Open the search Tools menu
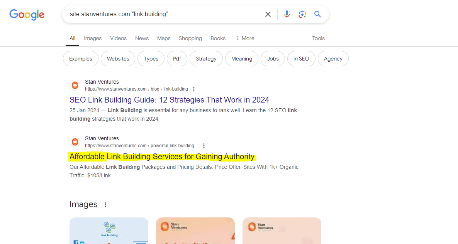Viewport: 458px width, 244px height. (x=318, y=38)
